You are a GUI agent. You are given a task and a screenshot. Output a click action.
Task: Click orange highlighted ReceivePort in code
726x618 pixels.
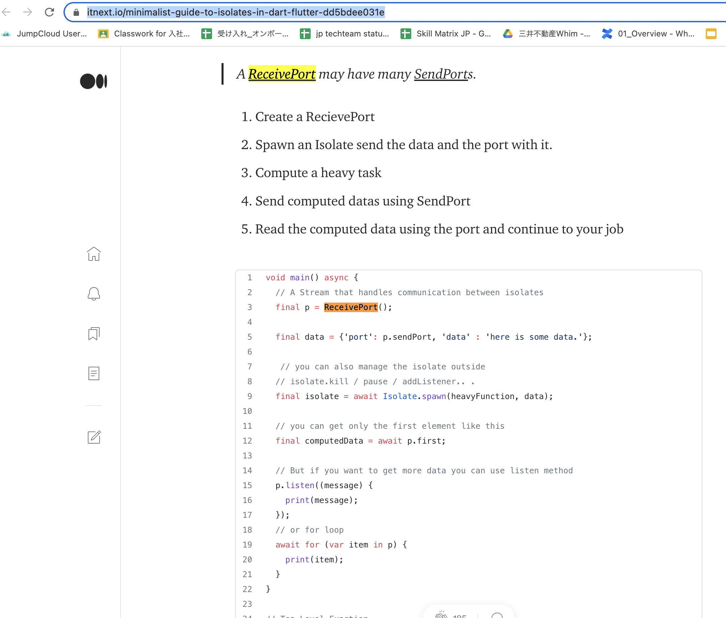pyautogui.click(x=351, y=307)
